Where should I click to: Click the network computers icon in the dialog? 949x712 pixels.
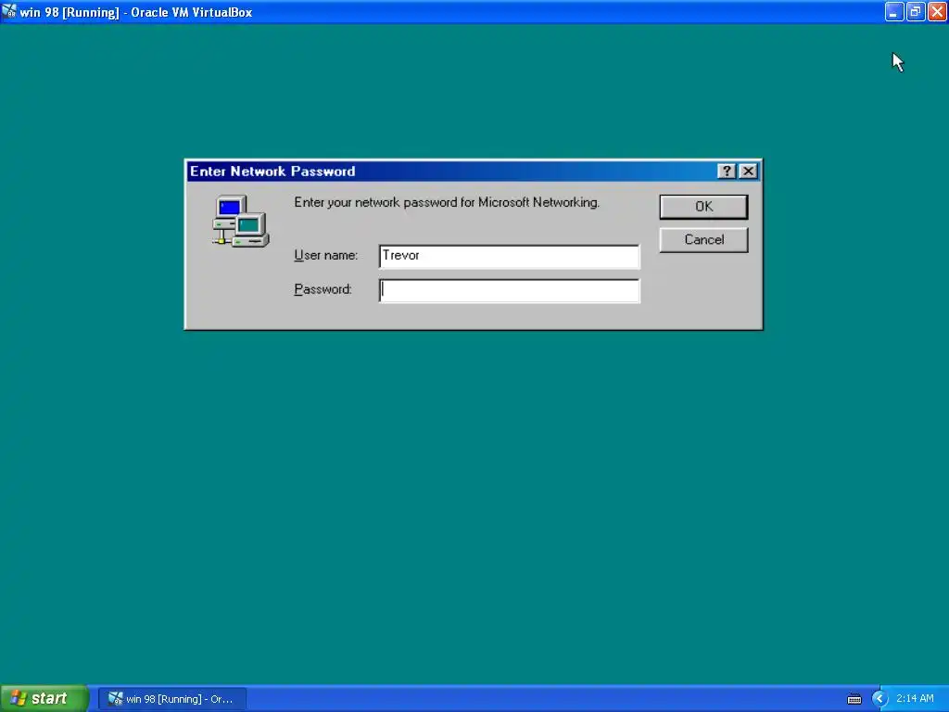click(x=240, y=221)
